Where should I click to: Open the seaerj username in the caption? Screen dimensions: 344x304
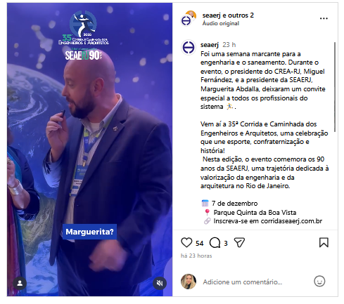point(210,45)
